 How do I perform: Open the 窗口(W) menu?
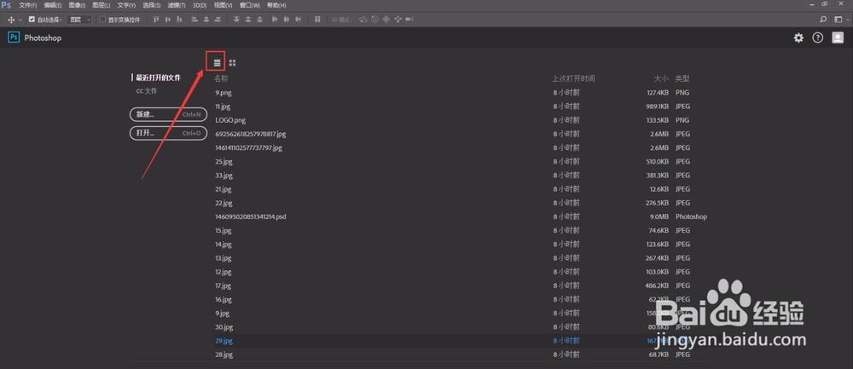[x=250, y=5]
